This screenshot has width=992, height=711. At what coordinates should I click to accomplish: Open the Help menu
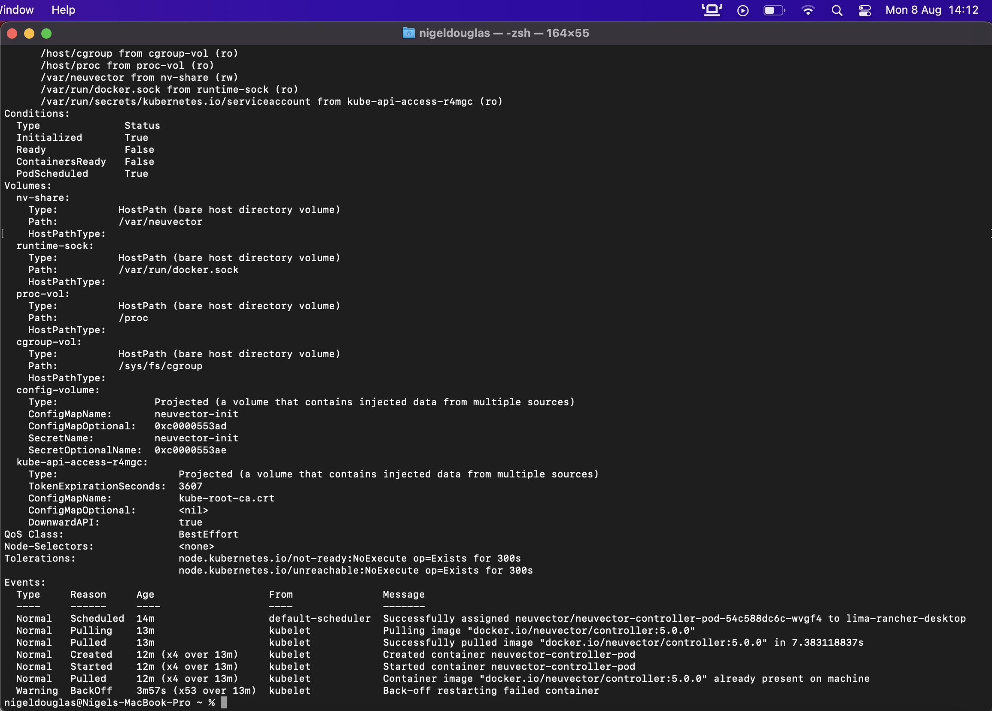click(x=63, y=9)
